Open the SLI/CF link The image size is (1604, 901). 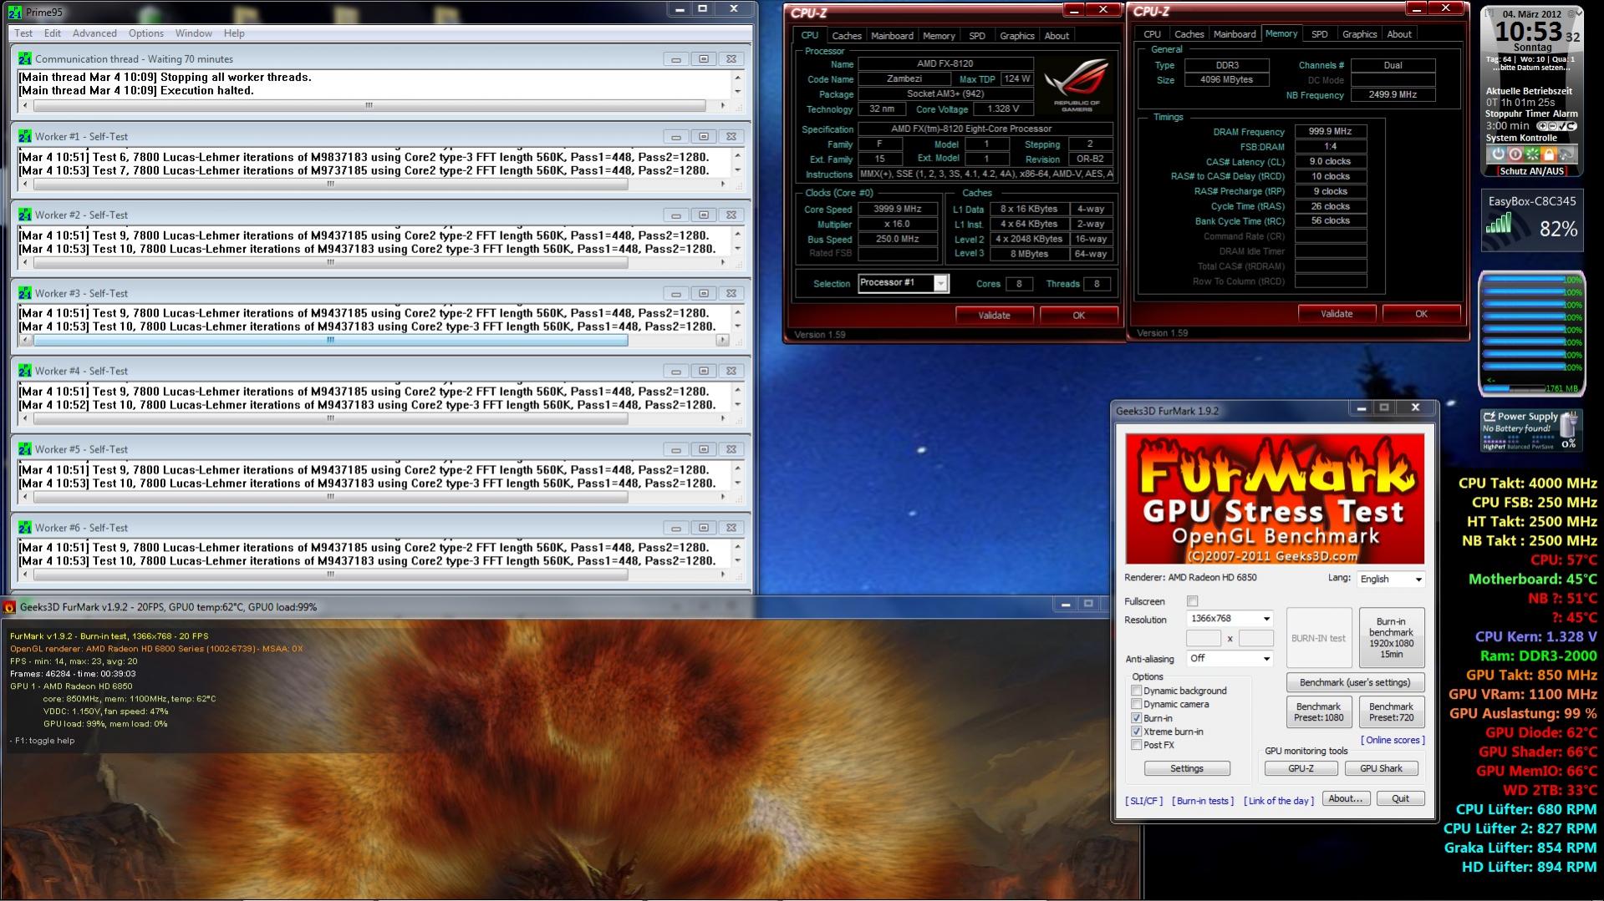(x=1143, y=801)
